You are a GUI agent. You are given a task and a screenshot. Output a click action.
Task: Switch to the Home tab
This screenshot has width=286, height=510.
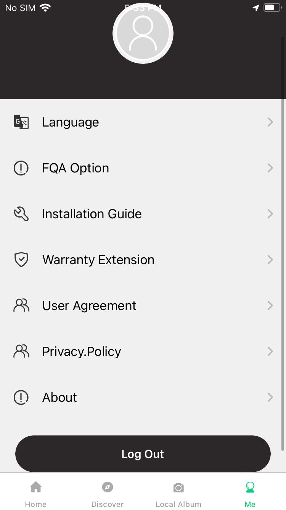36,494
